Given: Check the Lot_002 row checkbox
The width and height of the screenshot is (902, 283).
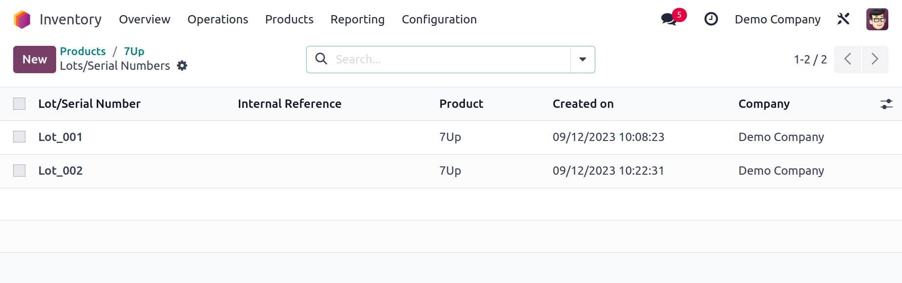Looking at the screenshot, I should (20, 171).
